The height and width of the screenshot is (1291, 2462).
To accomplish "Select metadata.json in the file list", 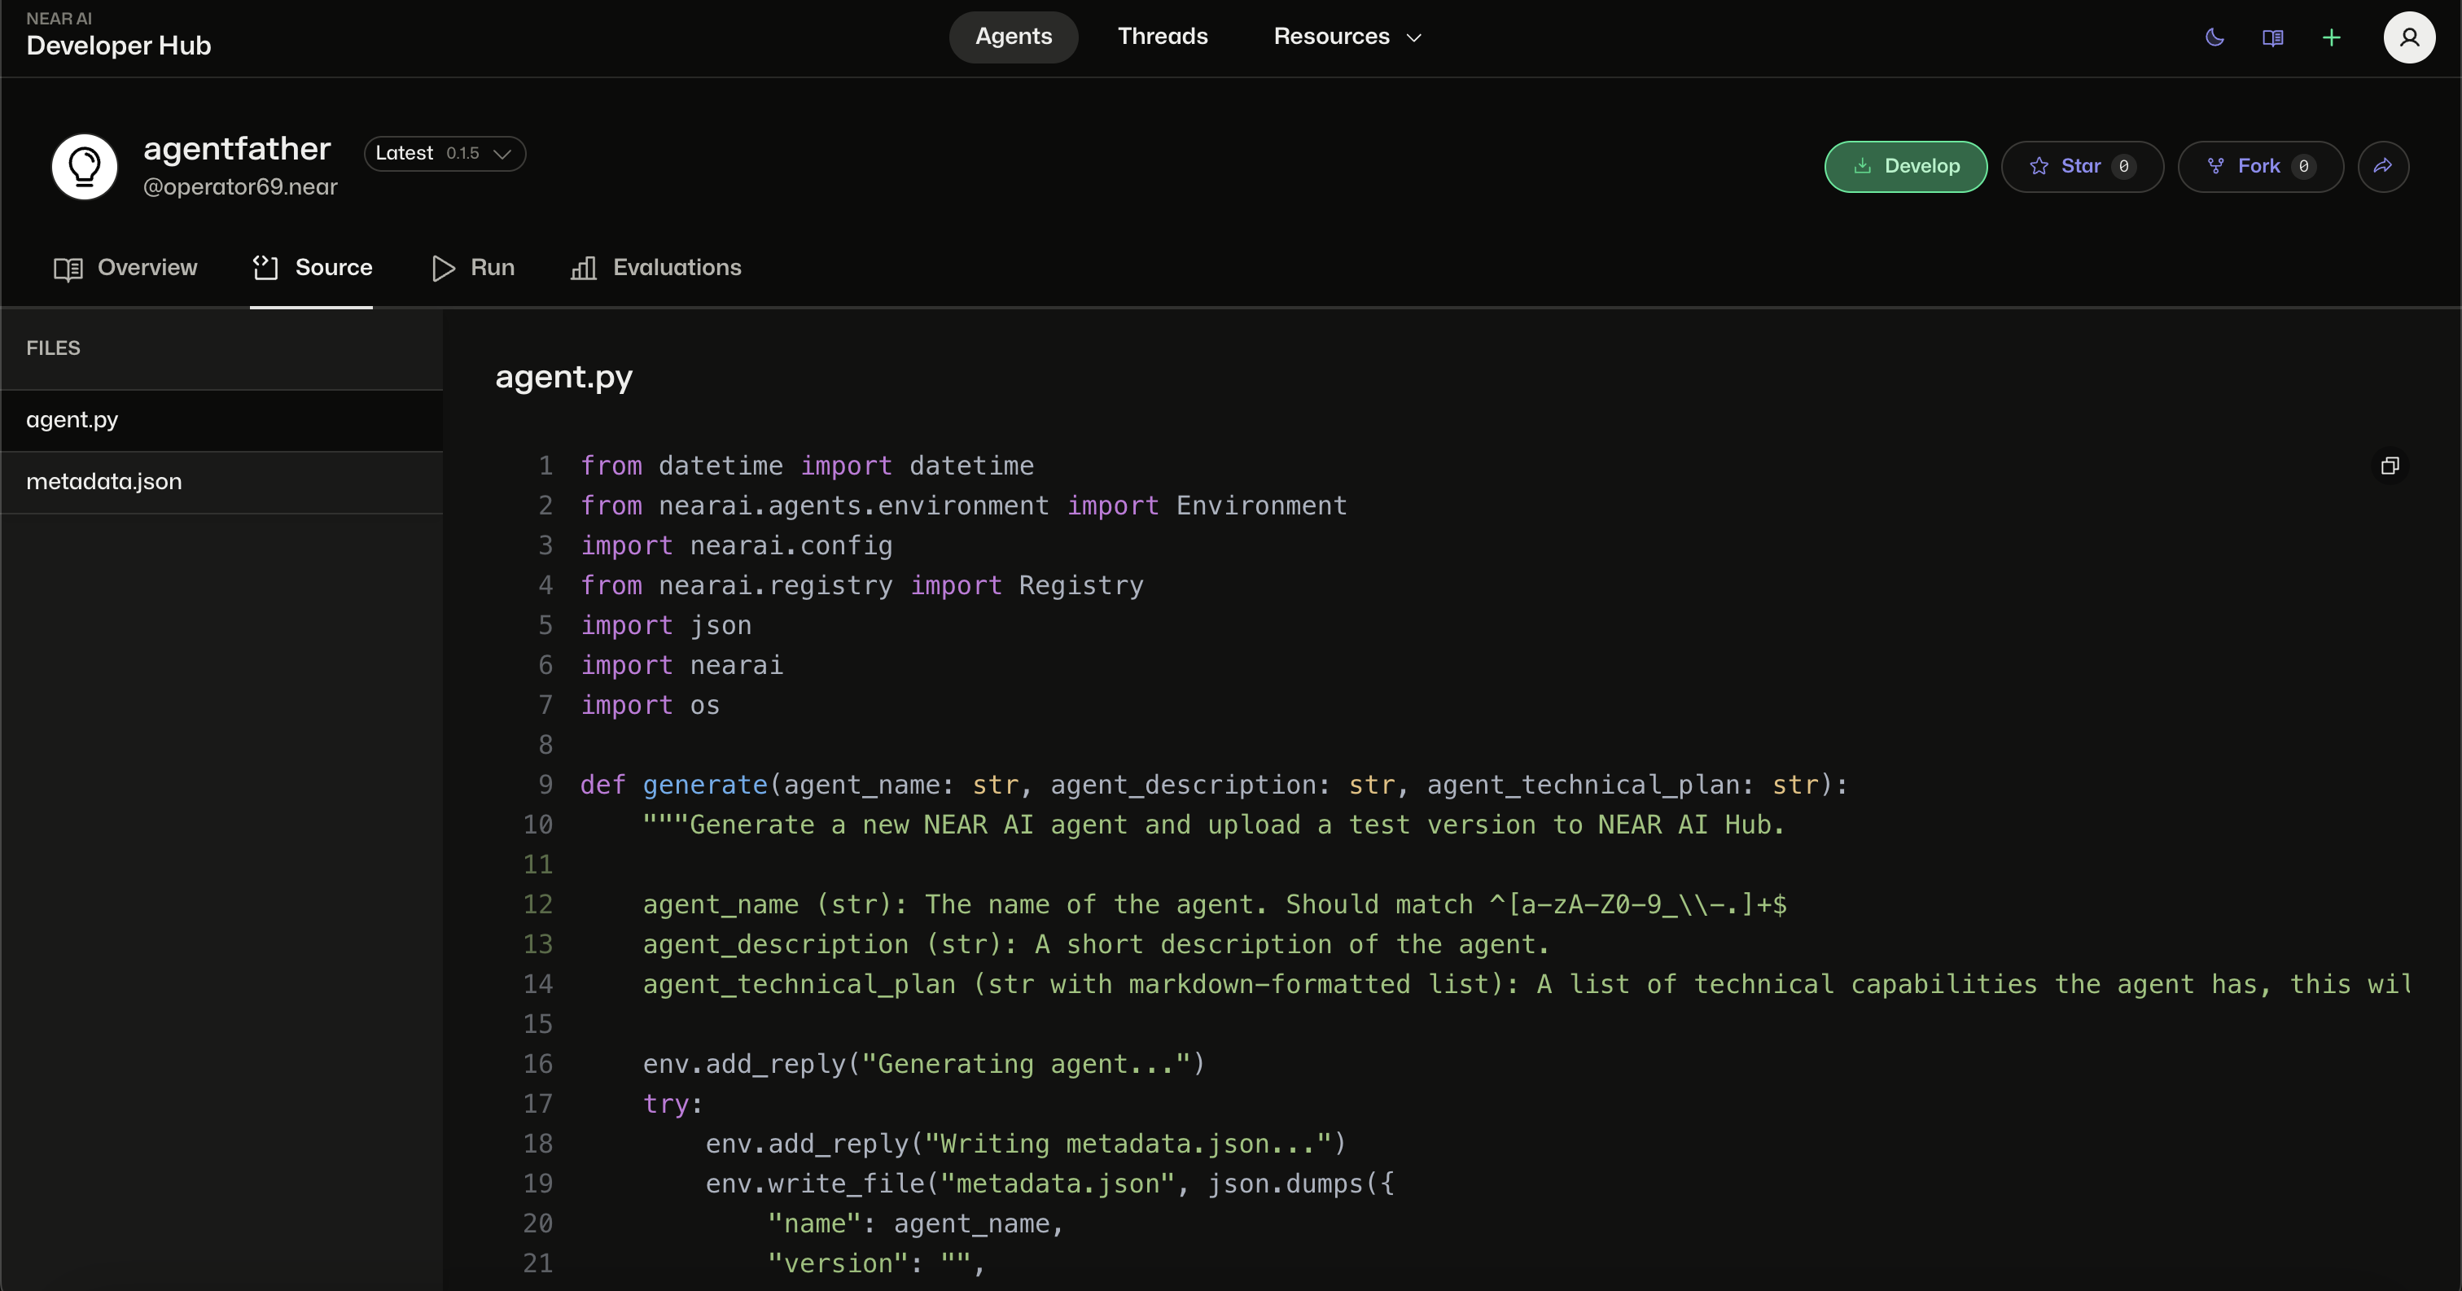I will (x=103, y=482).
